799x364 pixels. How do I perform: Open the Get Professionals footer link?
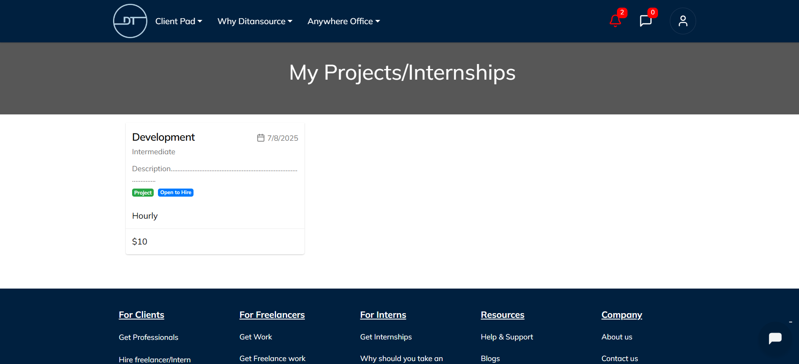(149, 337)
